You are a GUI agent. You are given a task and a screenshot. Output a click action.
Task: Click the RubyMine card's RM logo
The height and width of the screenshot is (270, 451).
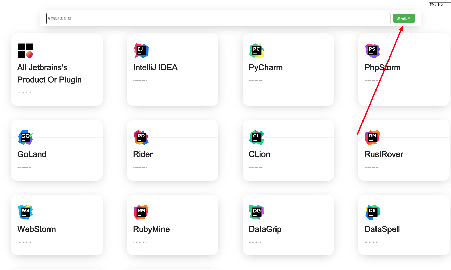click(141, 212)
